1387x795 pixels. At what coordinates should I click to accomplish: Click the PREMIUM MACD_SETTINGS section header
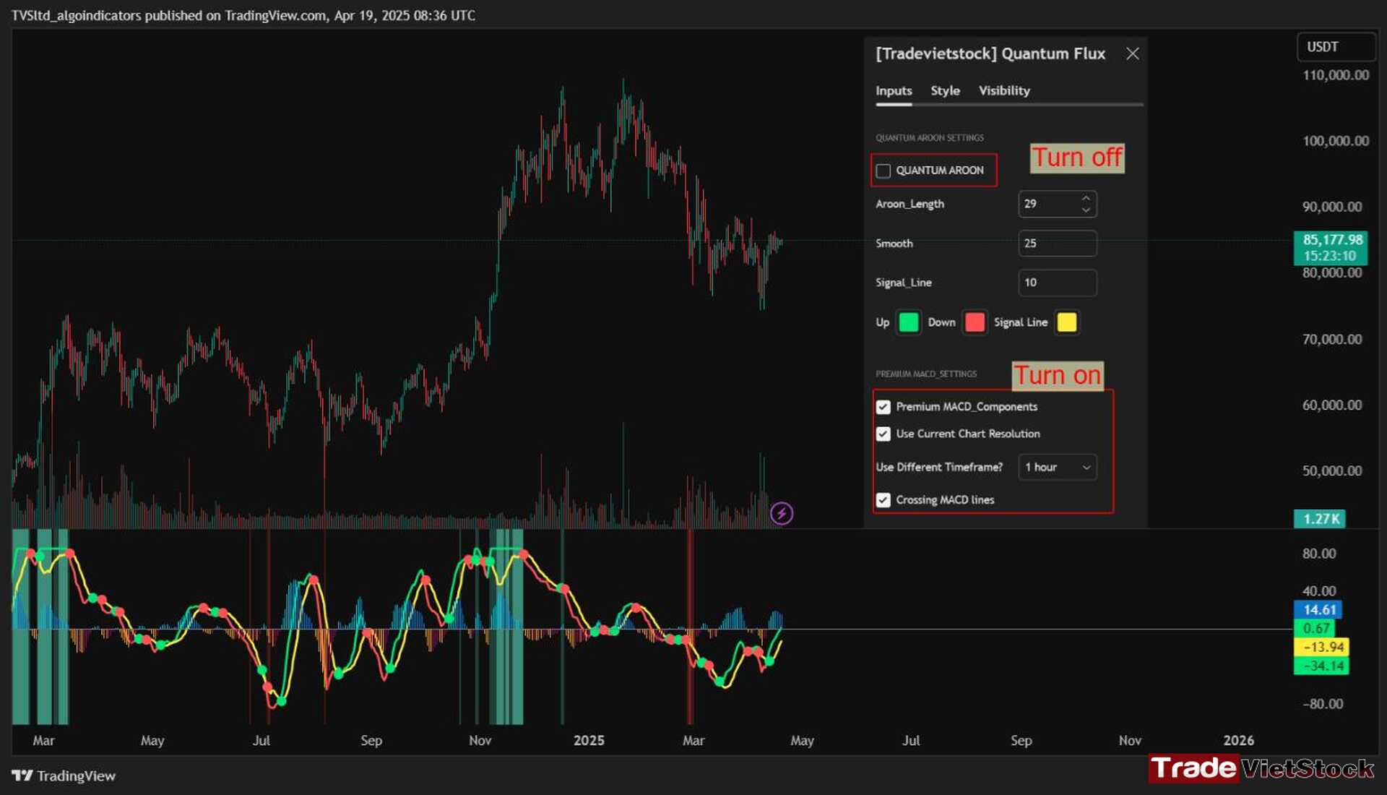926,374
